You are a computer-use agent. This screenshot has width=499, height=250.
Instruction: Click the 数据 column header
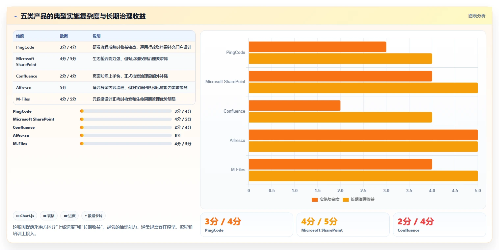point(64,36)
